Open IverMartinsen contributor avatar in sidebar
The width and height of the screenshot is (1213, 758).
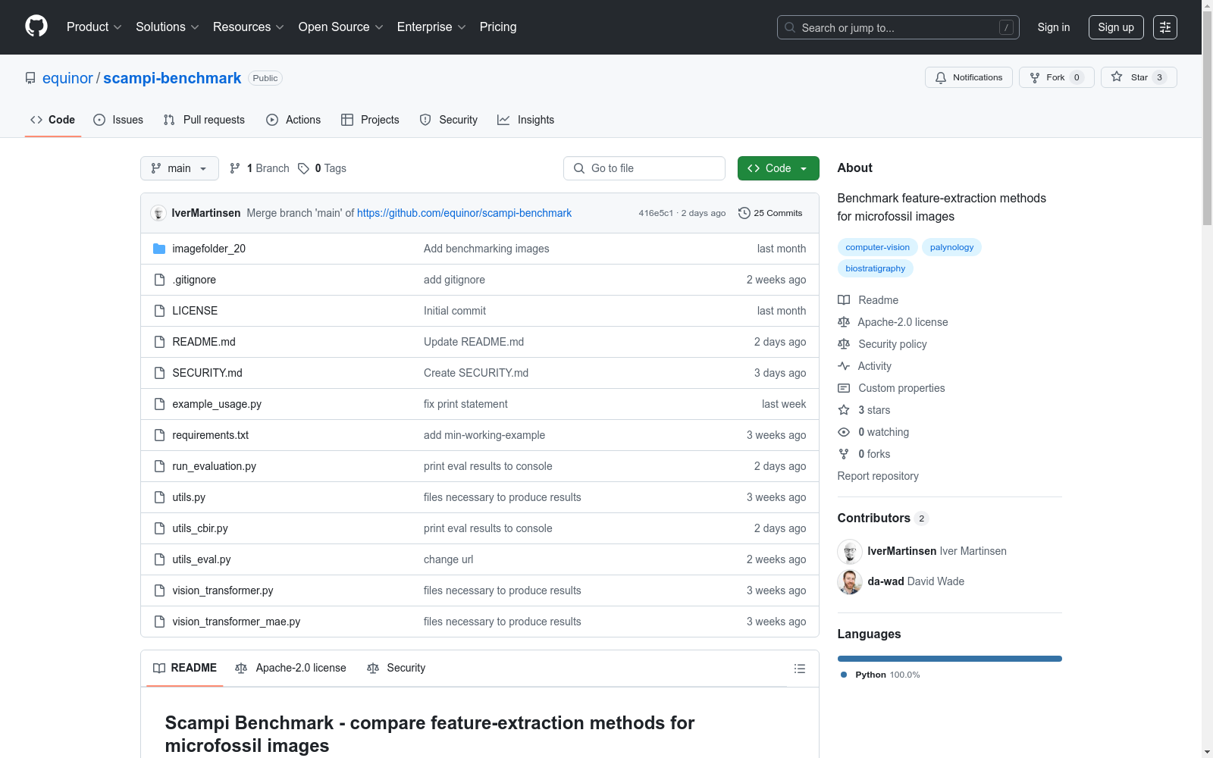coord(850,552)
